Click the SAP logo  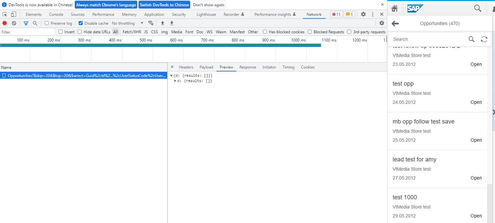(415, 8)
